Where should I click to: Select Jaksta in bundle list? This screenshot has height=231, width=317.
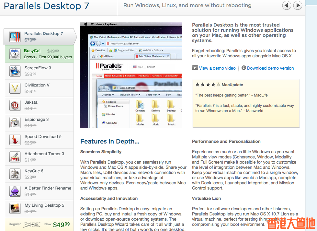point(39,106)
